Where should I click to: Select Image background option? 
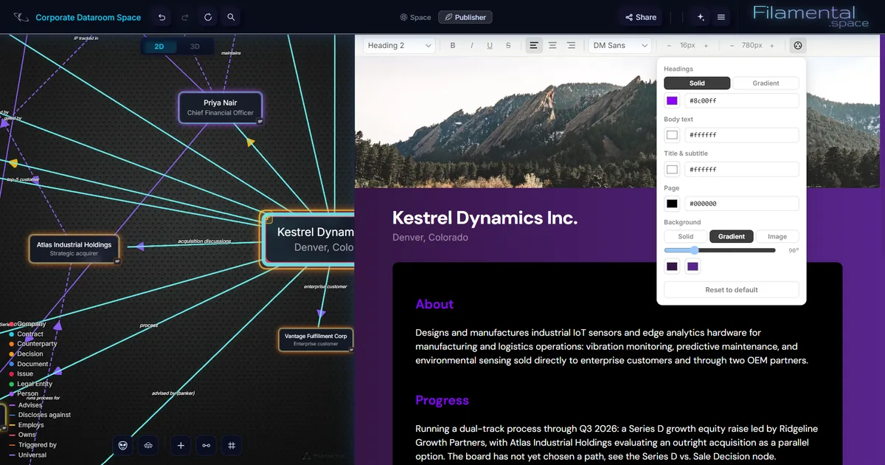[x=777, y=237]
